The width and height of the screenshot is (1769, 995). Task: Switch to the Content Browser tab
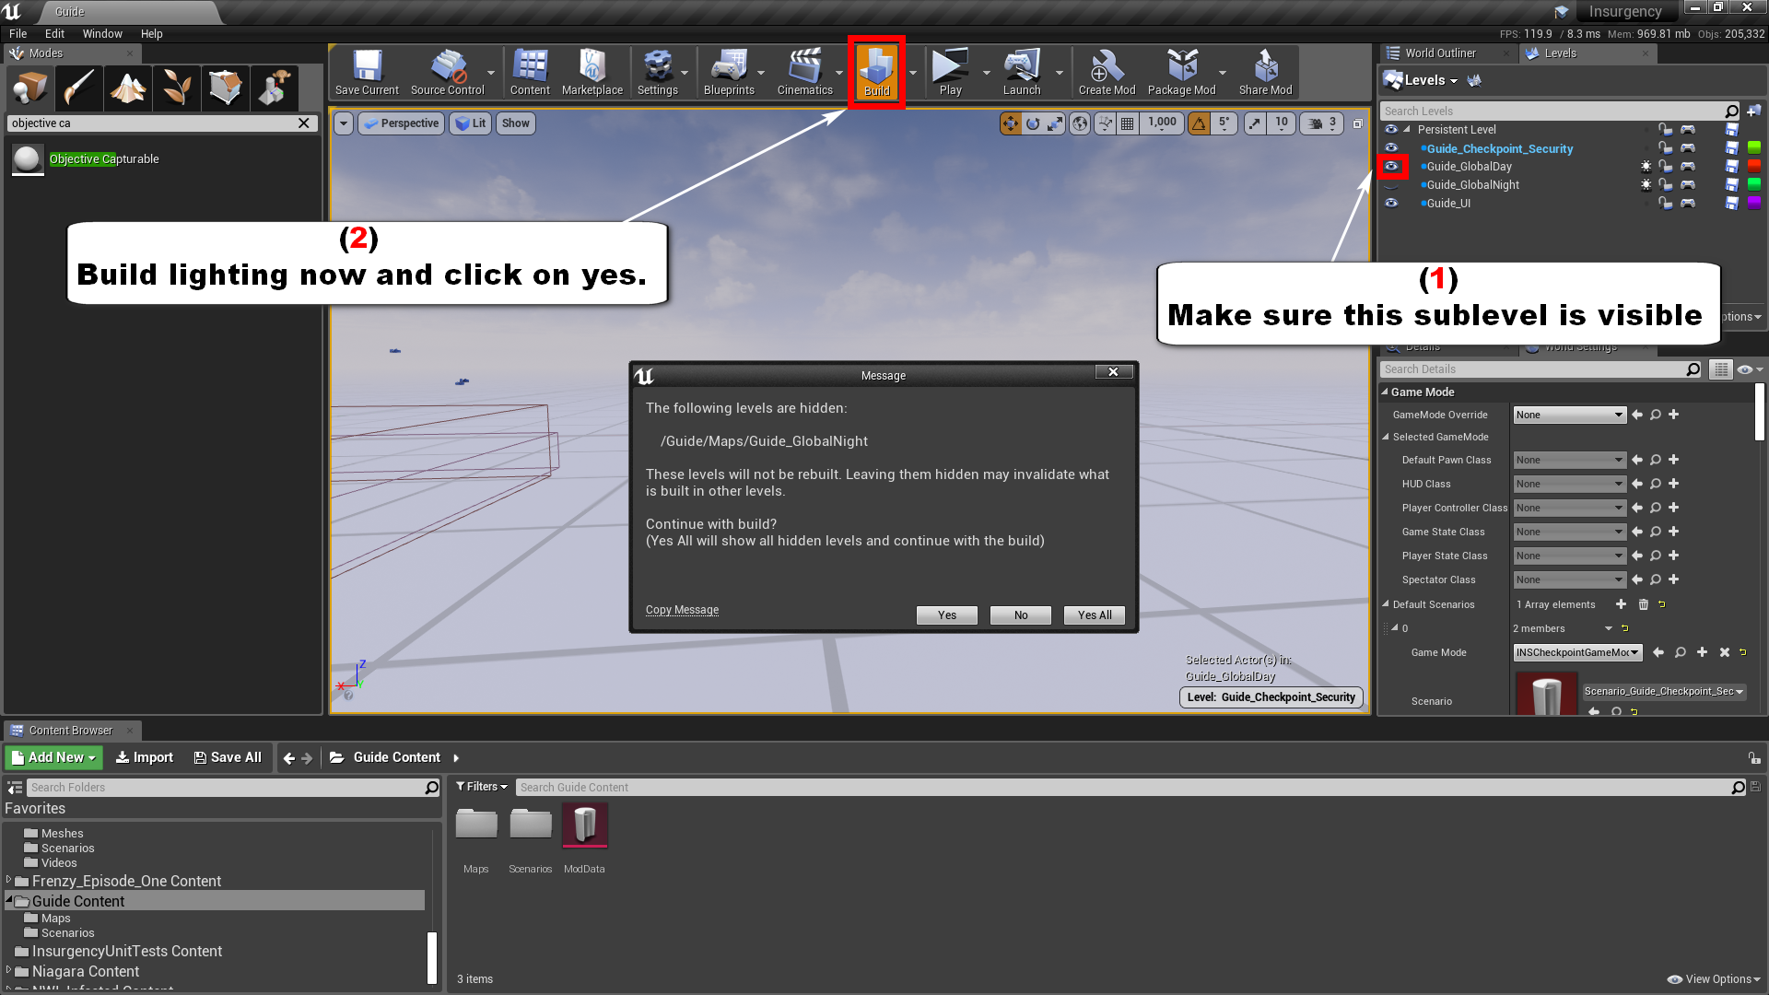70,731
